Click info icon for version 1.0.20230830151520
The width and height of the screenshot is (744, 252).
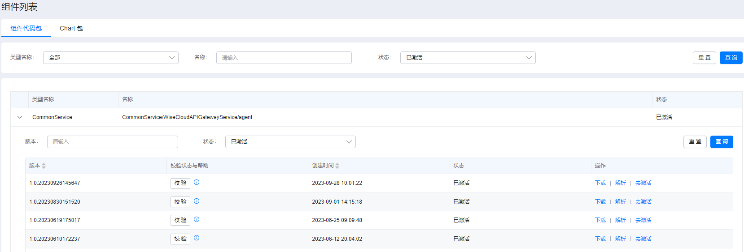[x=197, y=201]
